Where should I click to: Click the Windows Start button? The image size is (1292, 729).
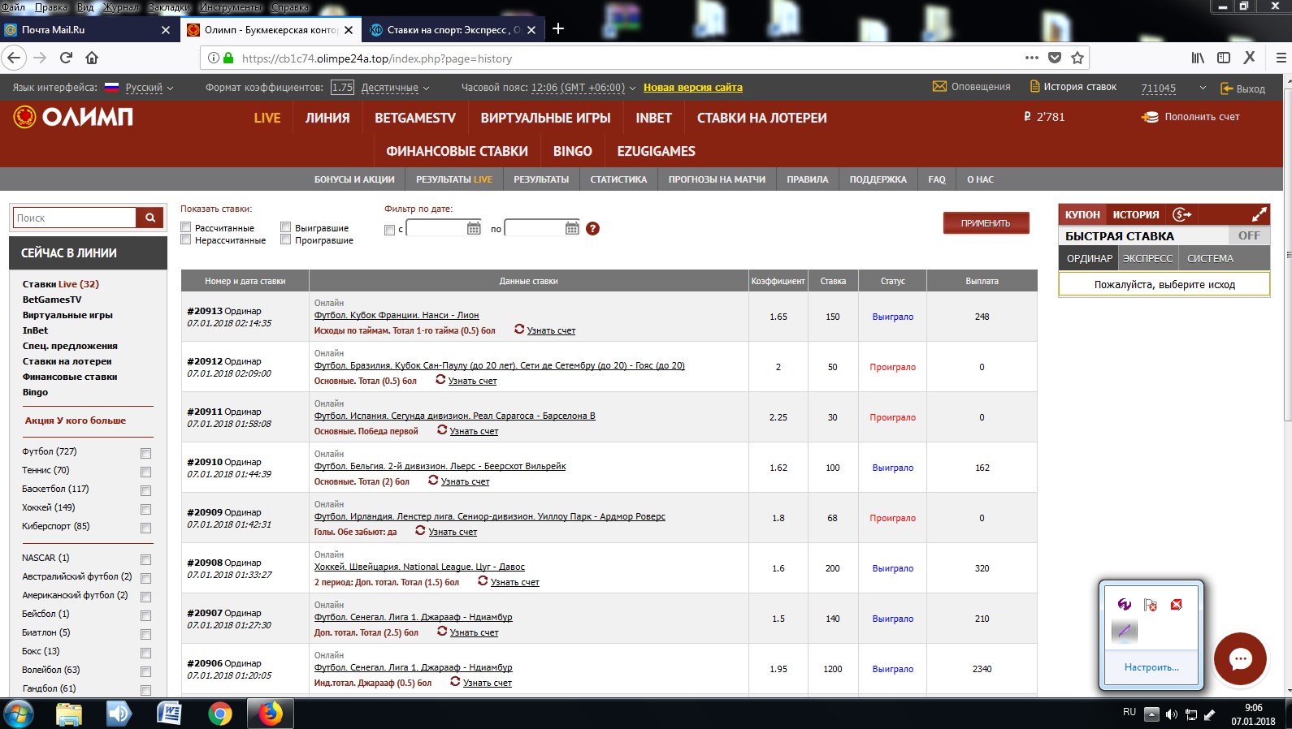[x=18, y=714]
